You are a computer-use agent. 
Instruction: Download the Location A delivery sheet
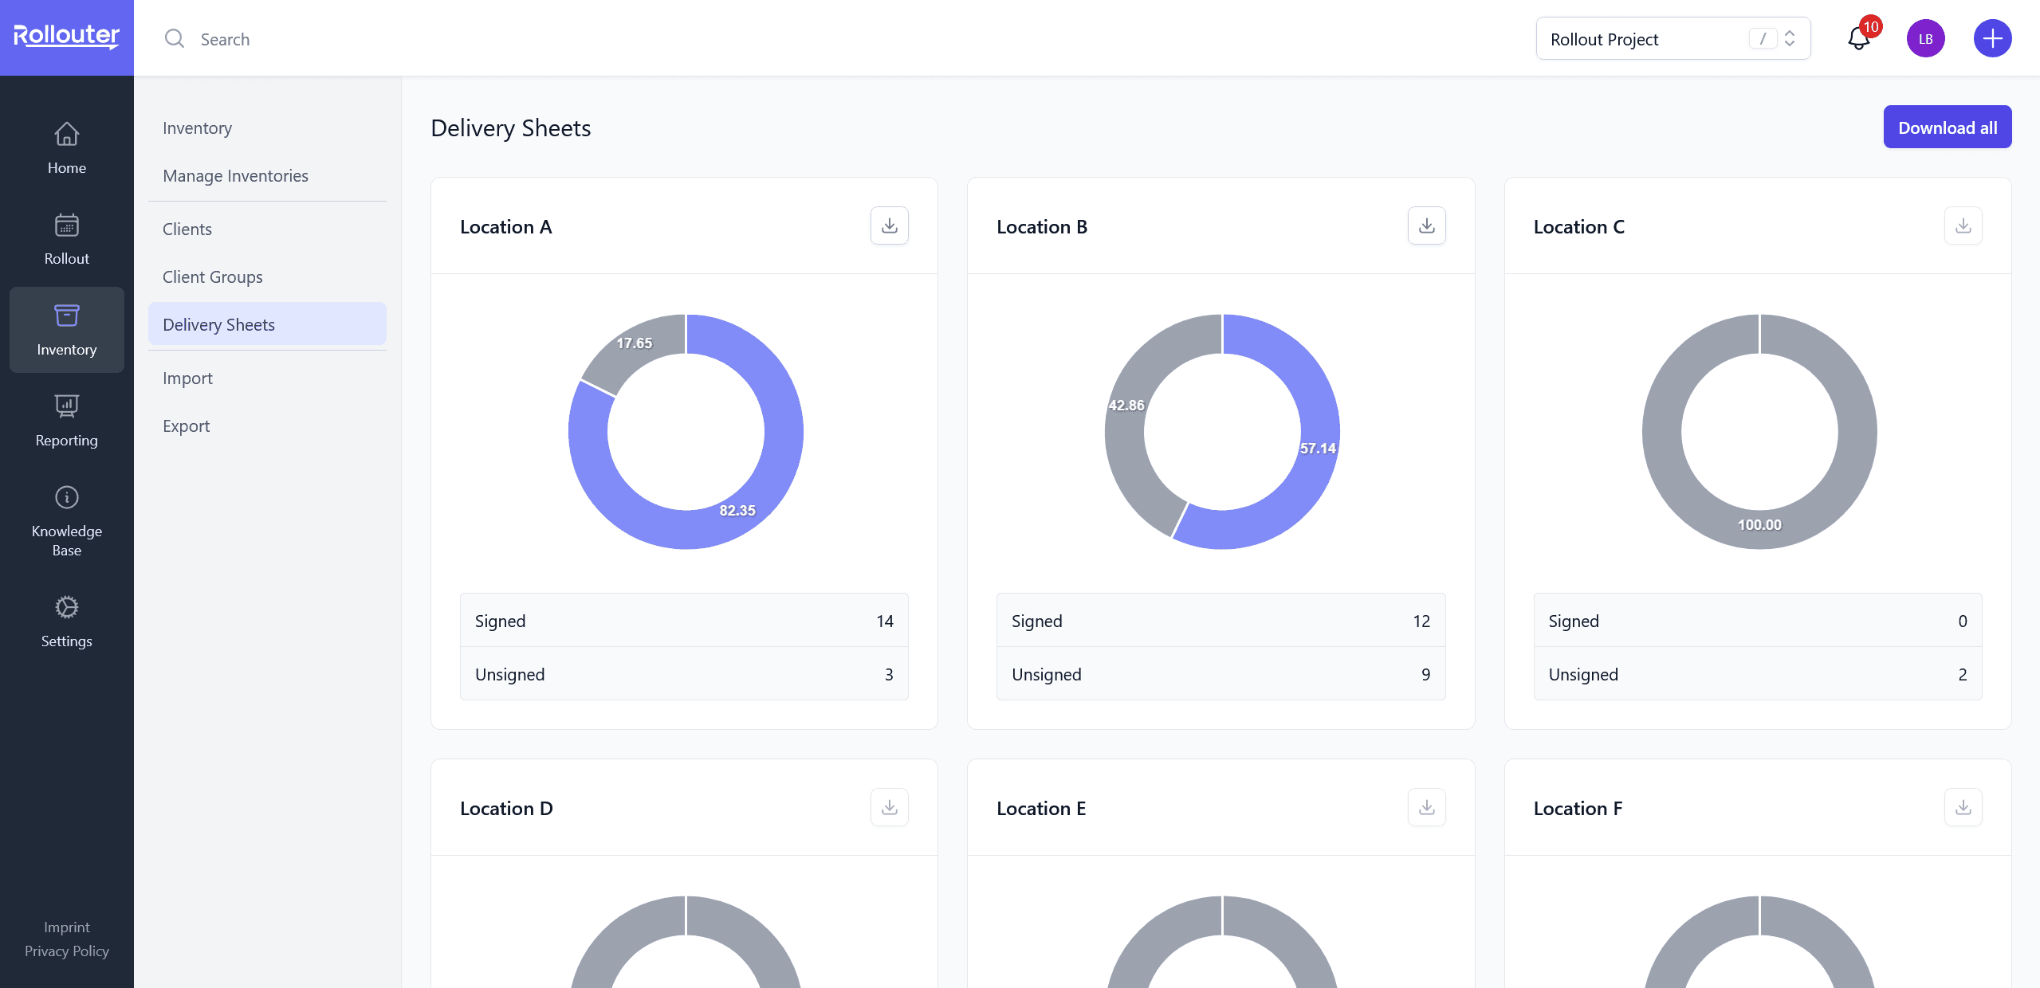tap(890, 225)
